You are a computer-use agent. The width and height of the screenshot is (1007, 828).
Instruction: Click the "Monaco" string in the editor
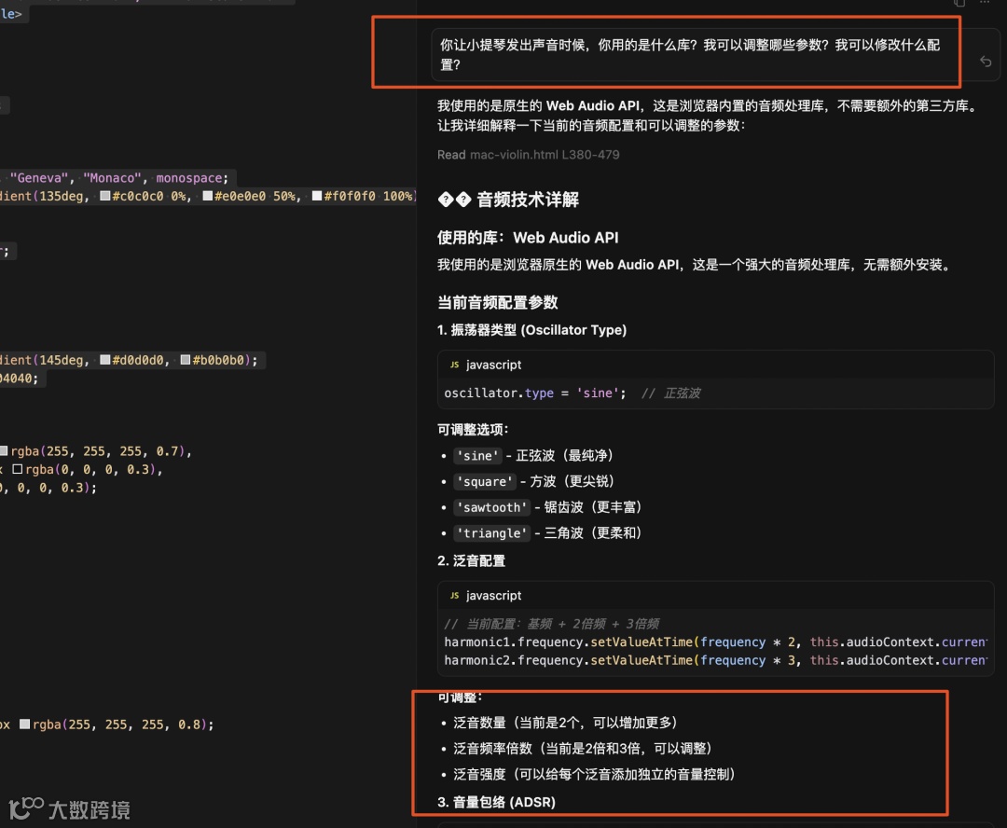tap(113, 178)
